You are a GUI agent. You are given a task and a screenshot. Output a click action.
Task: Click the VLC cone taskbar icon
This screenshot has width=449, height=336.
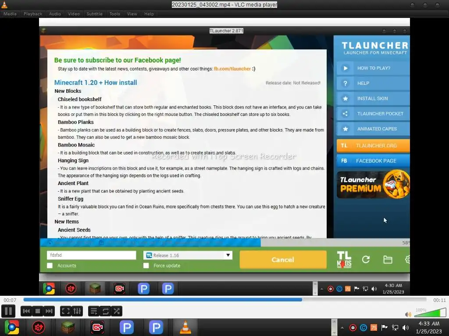tap(185, 327)
